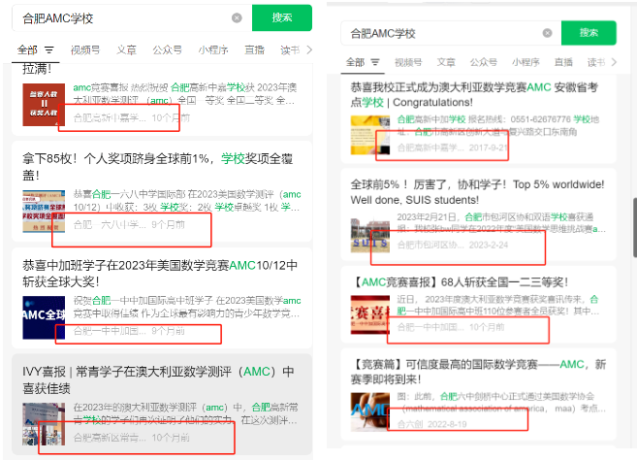Click thumbnail of 拿下85枚 article
The height and width of the screenshot is (460, 637).
coord(44,212)
